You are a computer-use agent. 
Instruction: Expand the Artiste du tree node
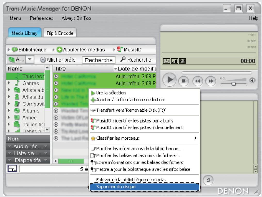click(x=9, y=97)
